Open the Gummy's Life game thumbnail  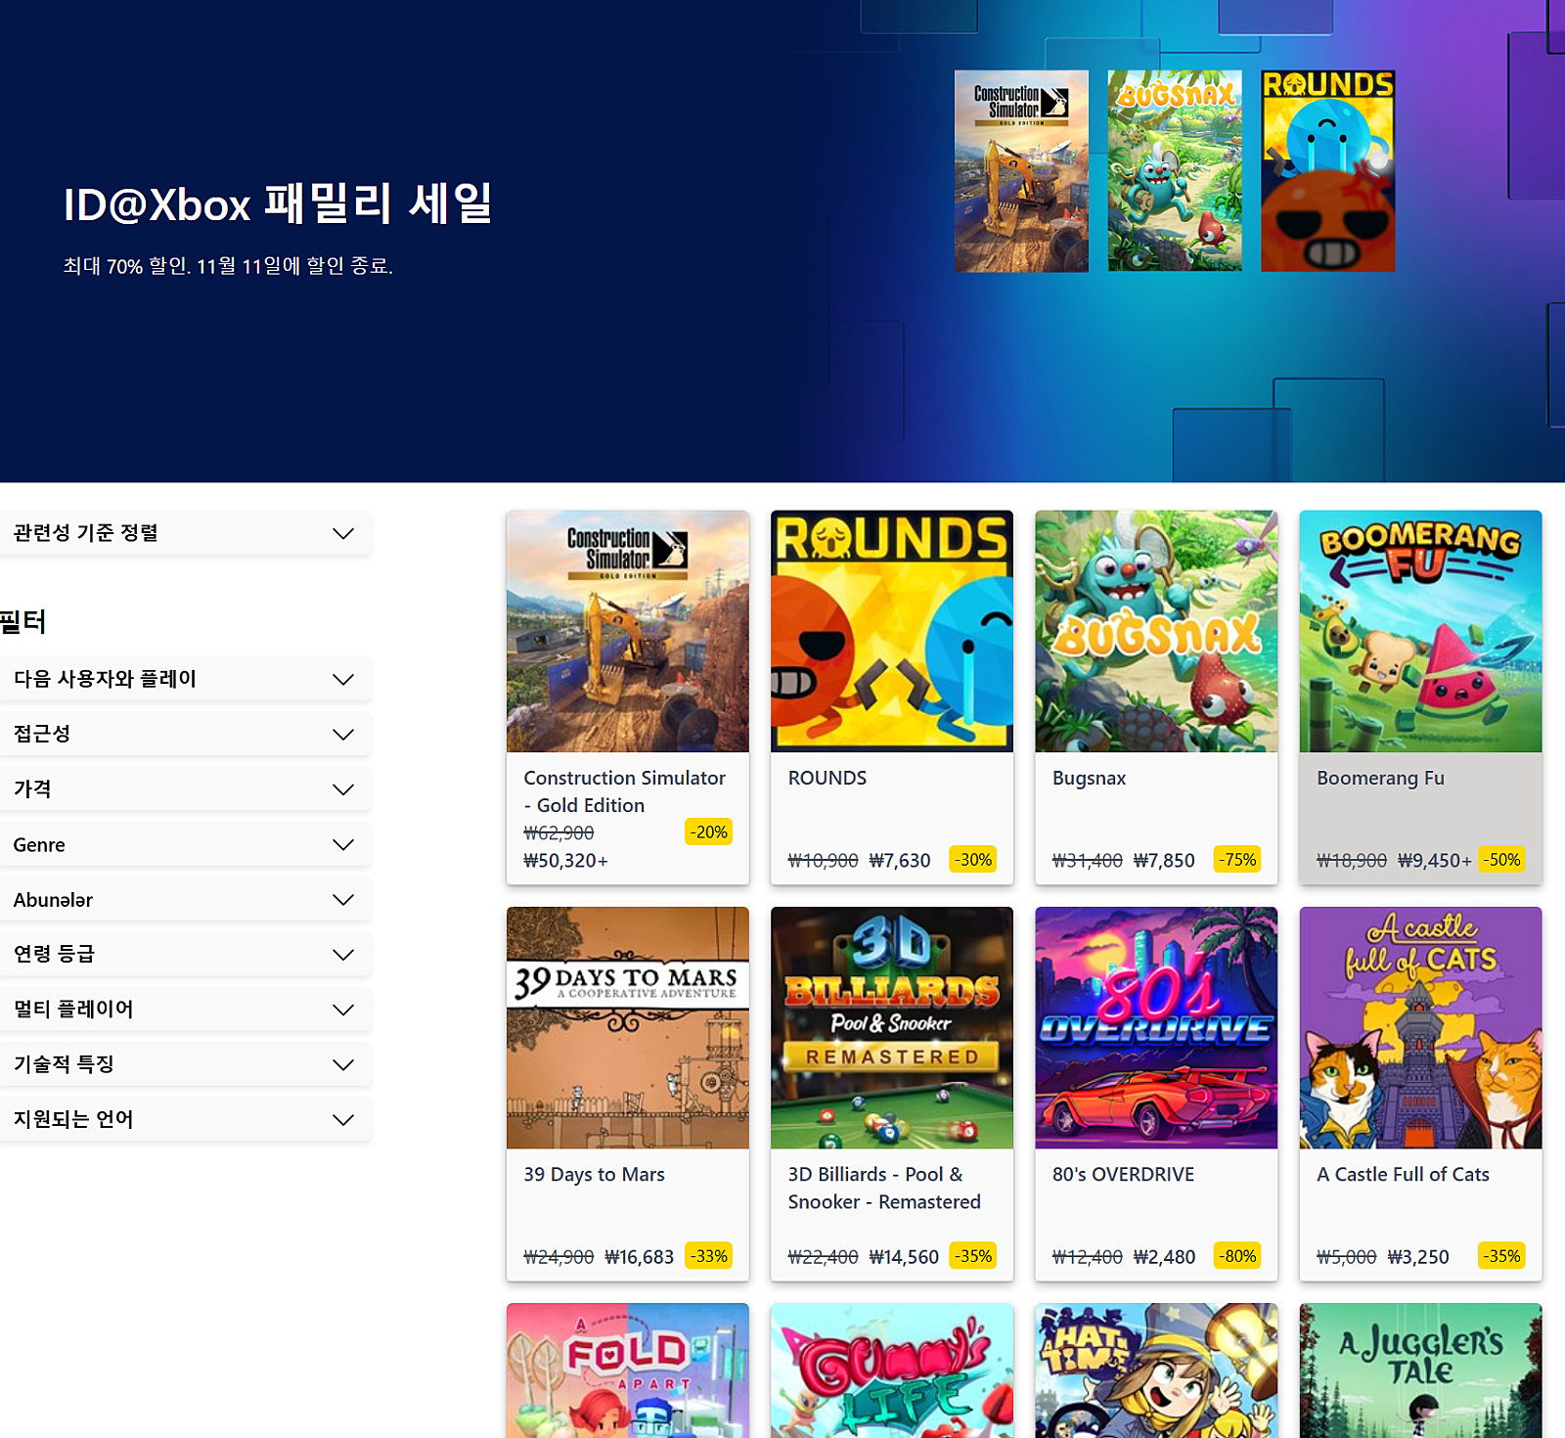892,1371
